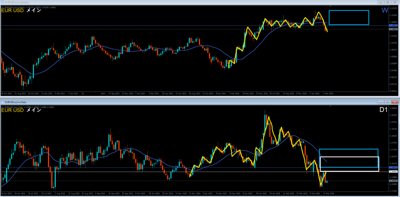400x197 pixels.
Task: Select the blue 1.15815 price tag in Weekly chart
Action: tap(393, 25)
